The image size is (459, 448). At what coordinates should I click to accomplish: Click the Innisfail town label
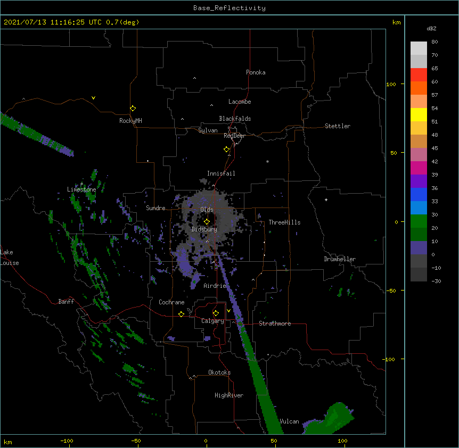coord(221,173)
